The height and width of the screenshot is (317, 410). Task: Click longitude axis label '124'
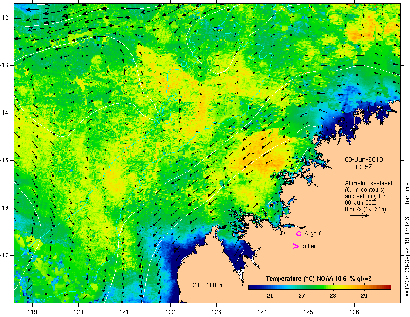point(262,312)
